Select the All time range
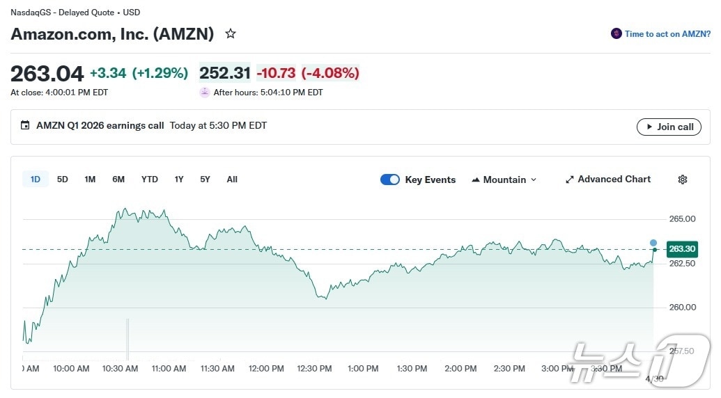Viewport: 721px width, 398px height. click(x=232, y=180)
